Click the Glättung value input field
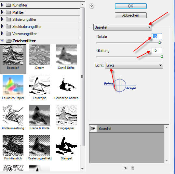The height and width of the screenshot is (174, 175). click(x=156, y=50)
